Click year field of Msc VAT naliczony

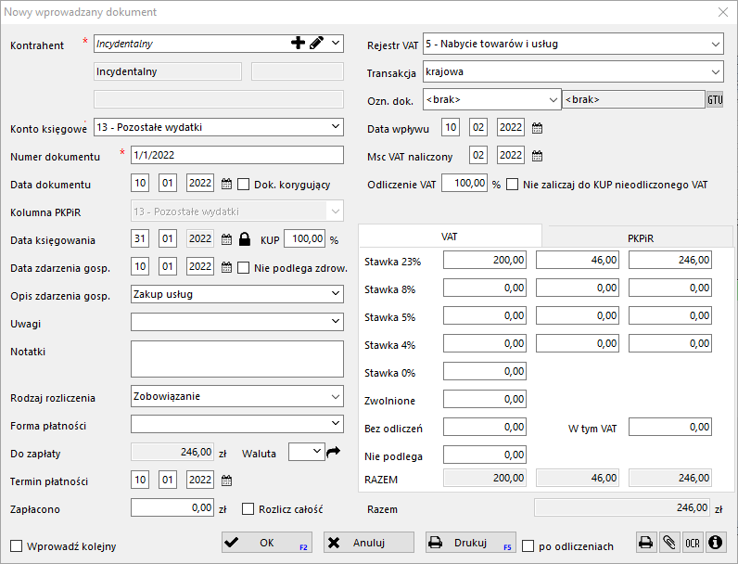point(511,155)
